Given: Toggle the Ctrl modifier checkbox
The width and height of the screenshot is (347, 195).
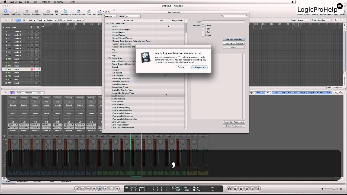Looking at the screenshot, I should tap(203, 29).
